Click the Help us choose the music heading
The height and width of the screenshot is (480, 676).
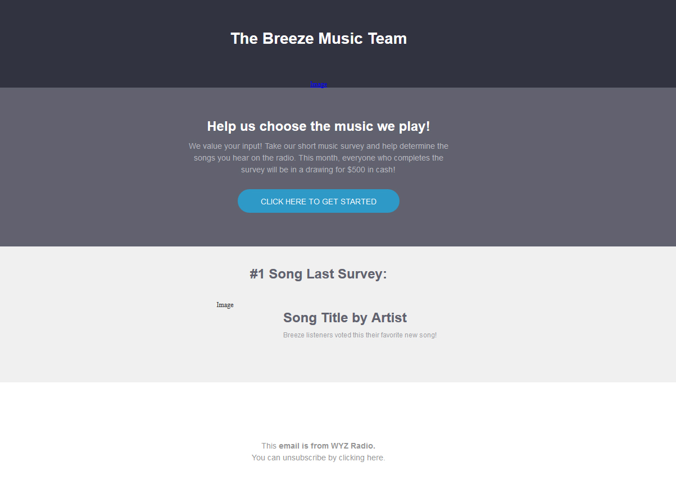[319, 126]
